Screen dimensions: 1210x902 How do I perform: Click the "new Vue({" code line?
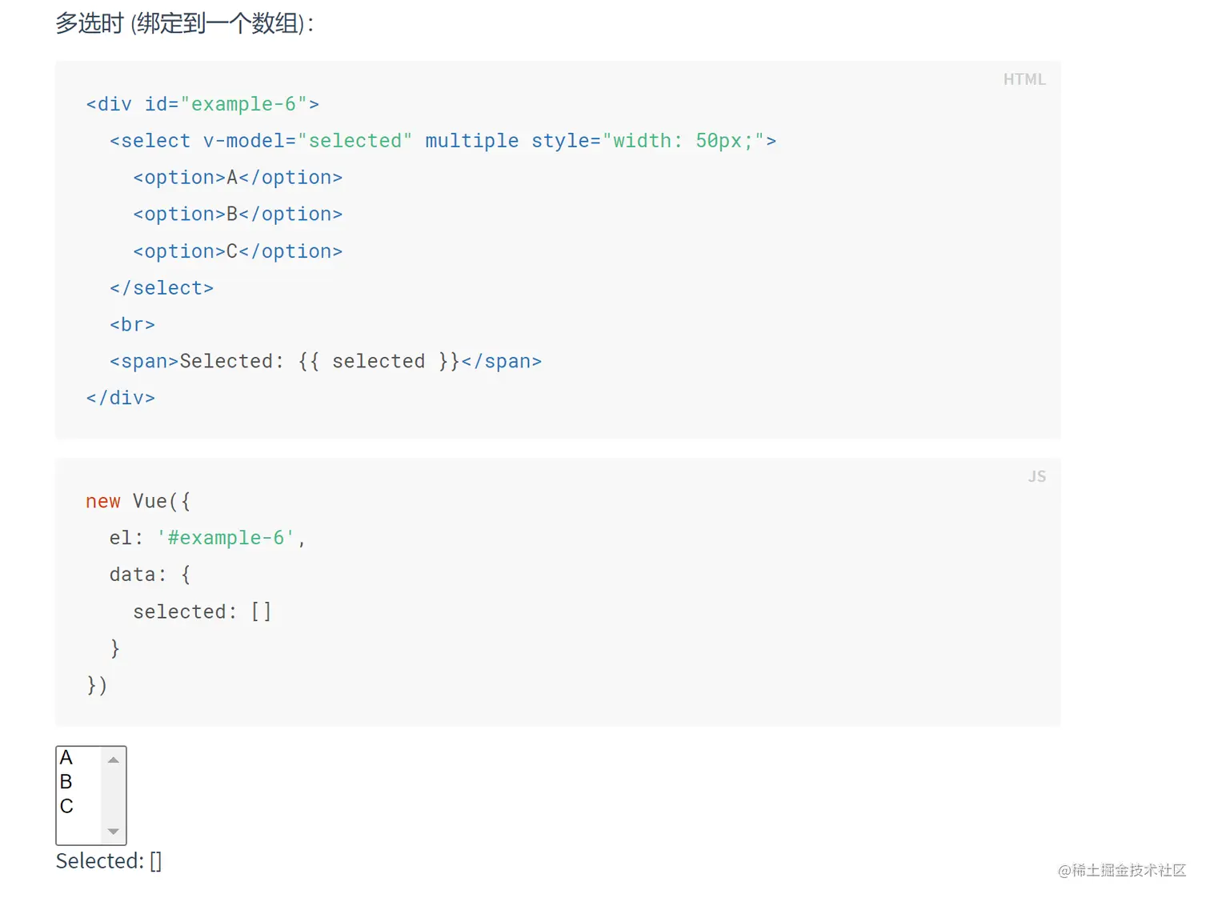point(138,501)
